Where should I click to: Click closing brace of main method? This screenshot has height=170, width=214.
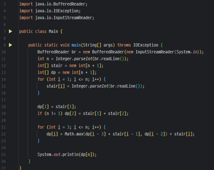coord(30,161)
